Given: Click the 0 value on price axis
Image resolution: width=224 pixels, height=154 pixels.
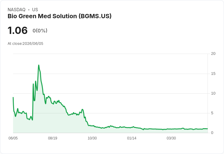Looking at the screenshot, I should coord(212,133).
